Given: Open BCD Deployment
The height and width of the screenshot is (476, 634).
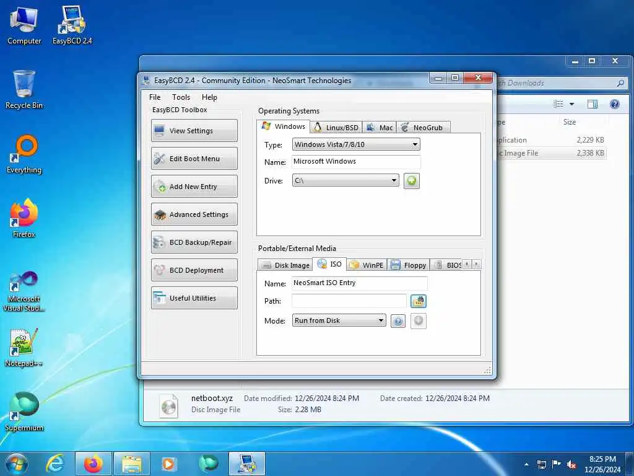Looking at the screenshot, I should tap(194, 270).
